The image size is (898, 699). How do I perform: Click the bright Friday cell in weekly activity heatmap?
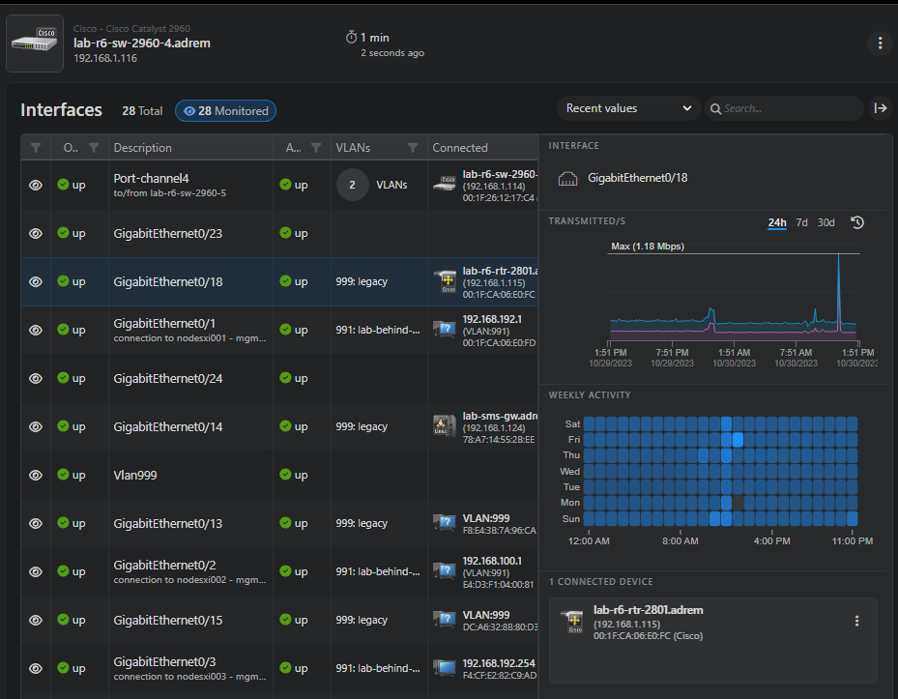[739, 440]
